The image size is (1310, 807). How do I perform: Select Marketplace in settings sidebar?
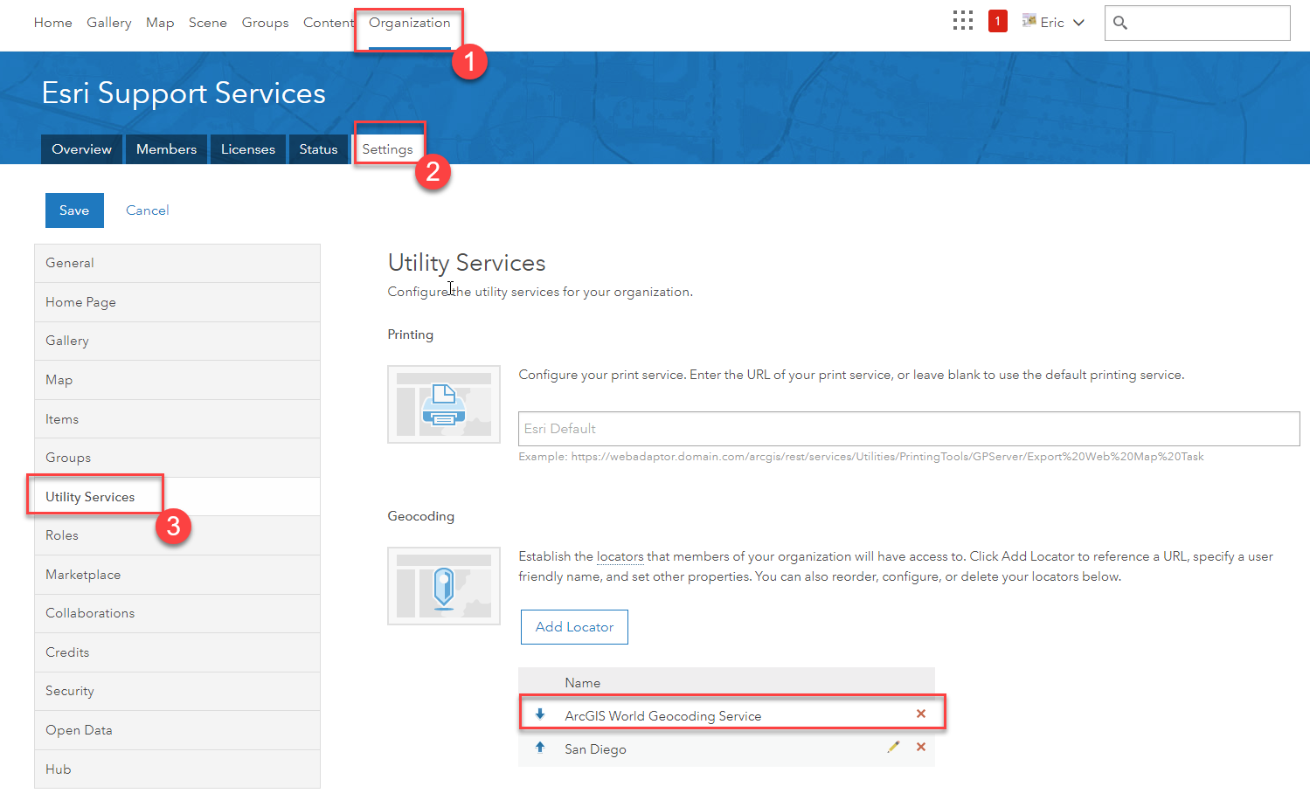click(177, 575)
